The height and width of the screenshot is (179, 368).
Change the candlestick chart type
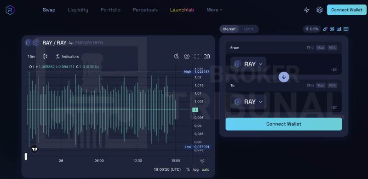pos(45,57)
